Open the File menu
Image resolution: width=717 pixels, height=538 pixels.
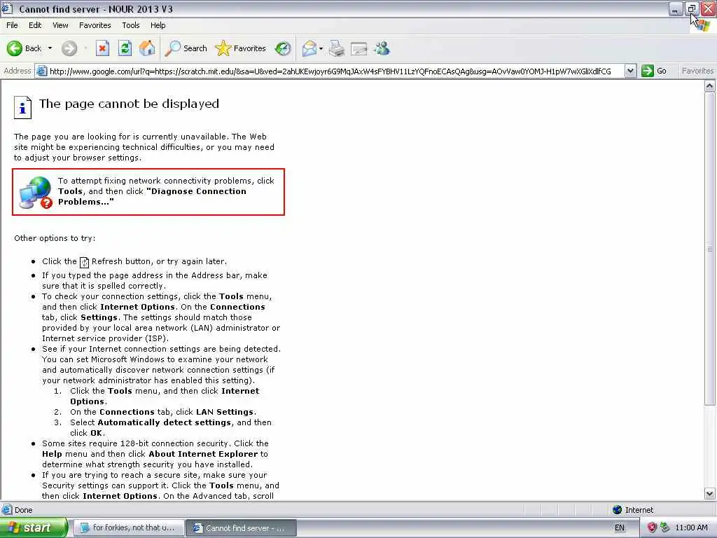pos(13,25)
